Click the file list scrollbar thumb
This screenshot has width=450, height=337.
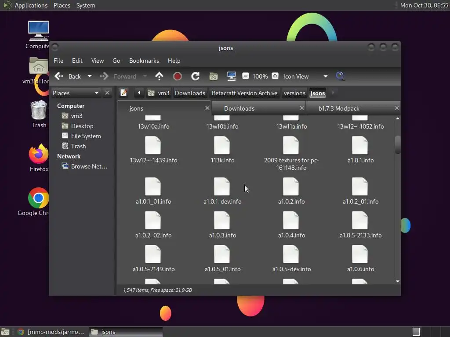[398, 145]
